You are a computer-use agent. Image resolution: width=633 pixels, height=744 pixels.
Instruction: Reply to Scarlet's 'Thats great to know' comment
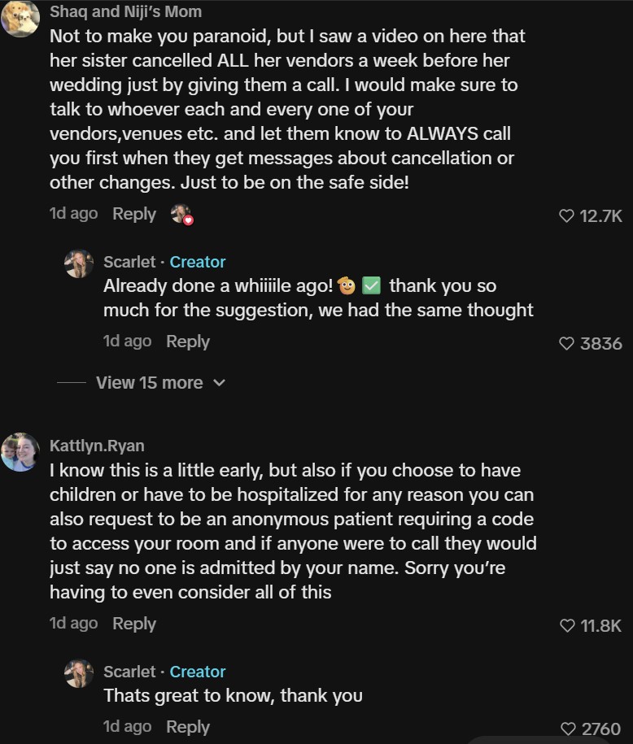pyautogui.click(x=188, y=727)
